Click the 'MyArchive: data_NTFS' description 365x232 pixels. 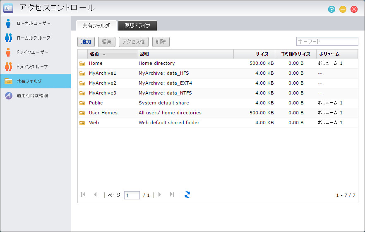point(165,93)
